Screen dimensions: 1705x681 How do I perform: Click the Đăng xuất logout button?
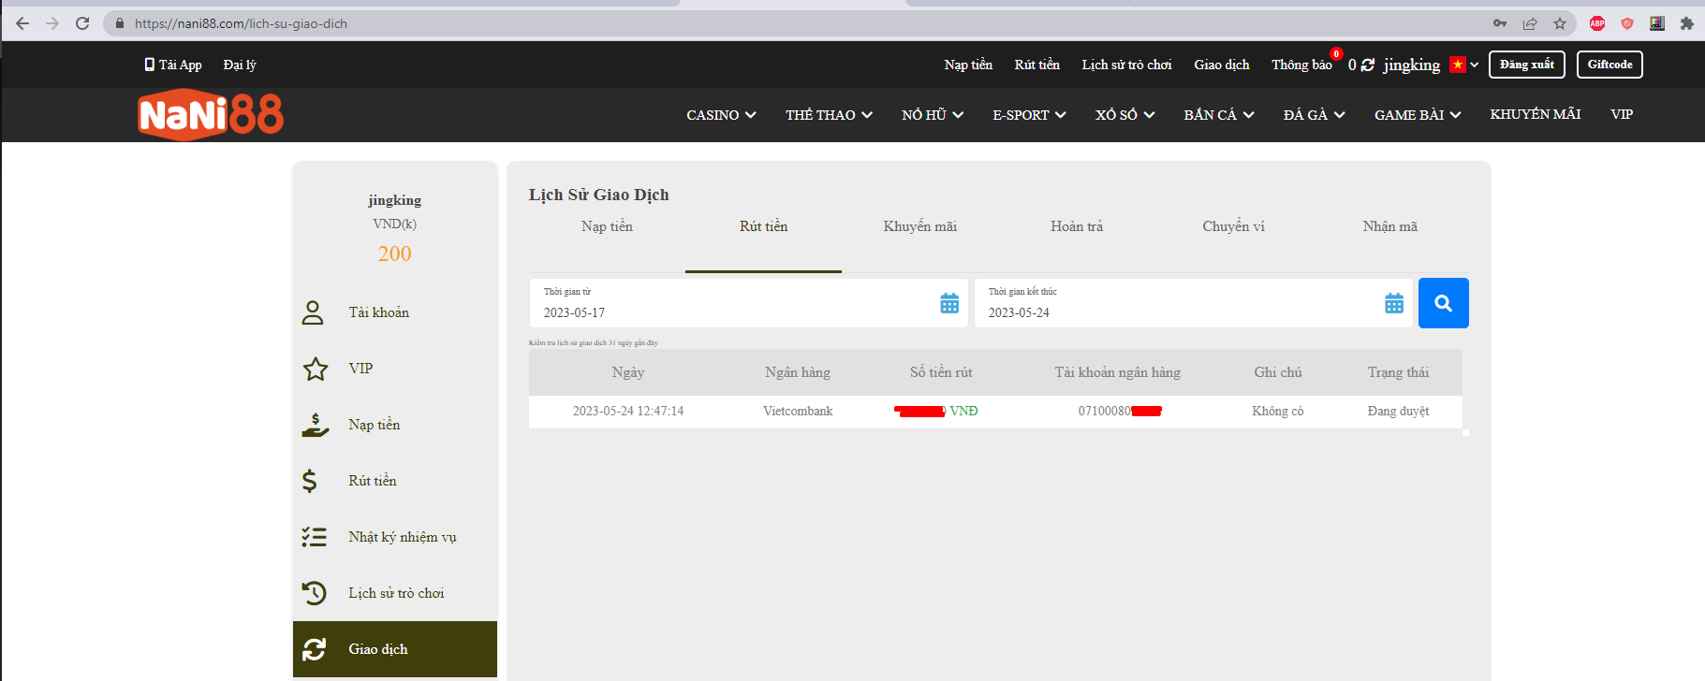tap(1527, 65)
